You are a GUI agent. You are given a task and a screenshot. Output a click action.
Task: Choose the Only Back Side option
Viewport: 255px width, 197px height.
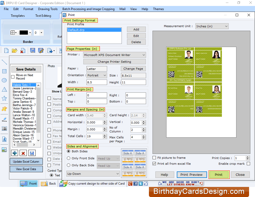point(69,165)
